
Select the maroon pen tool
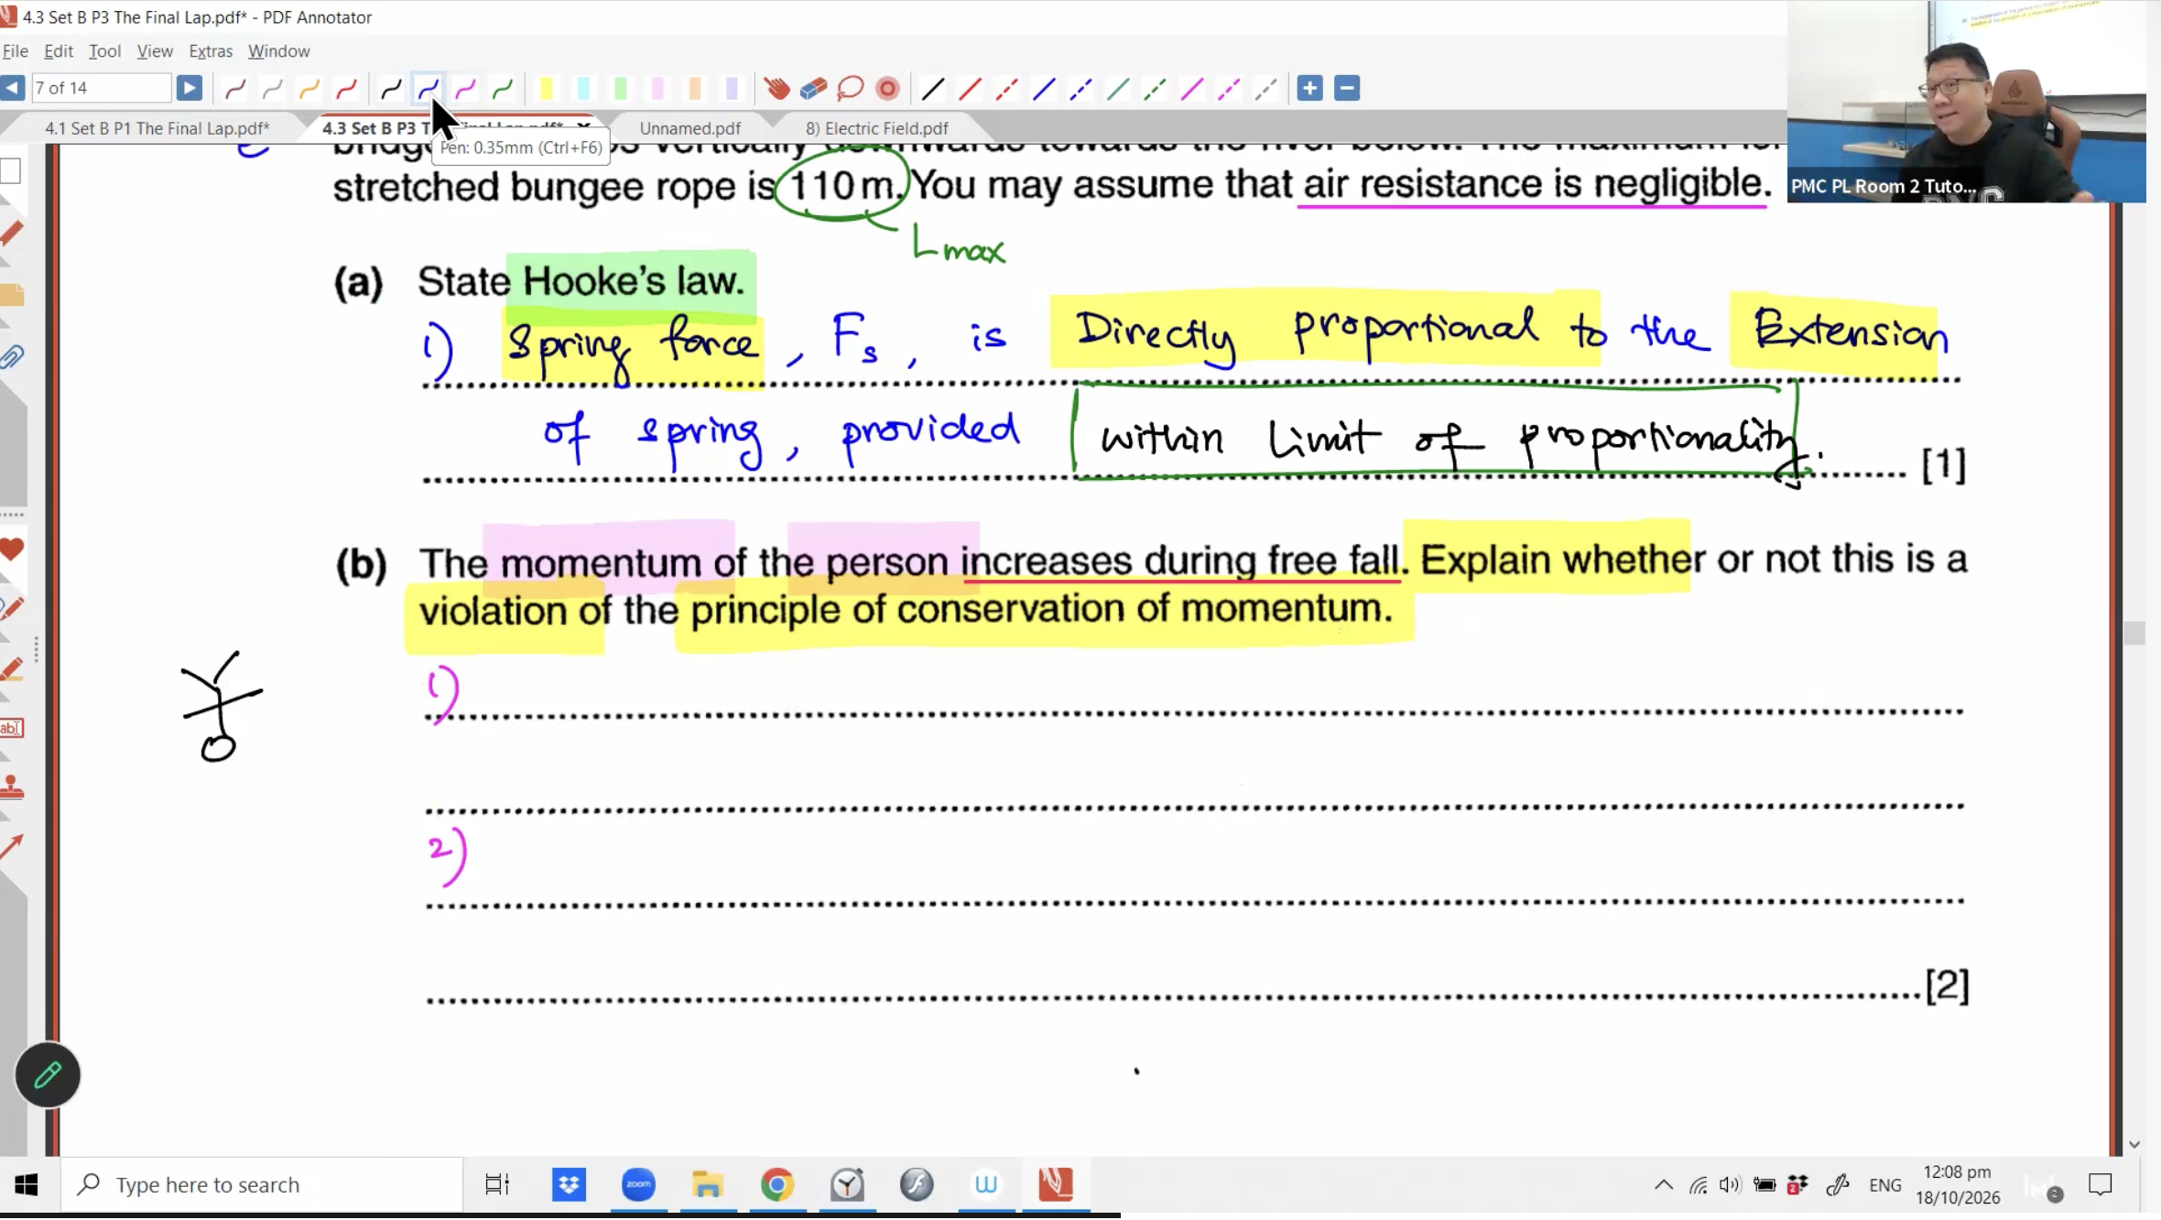click(x=235, y=89)
